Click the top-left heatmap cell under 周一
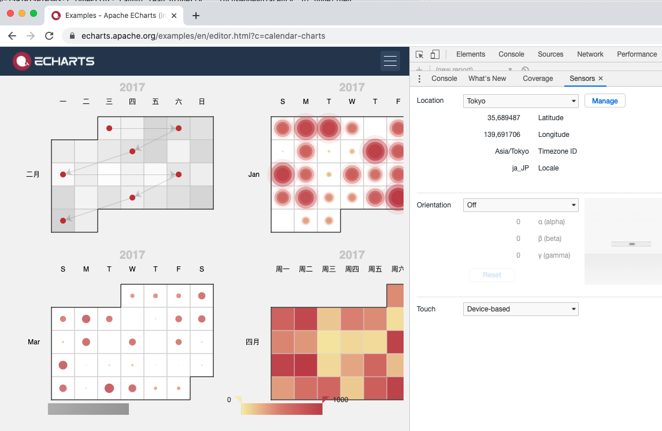The width and height of the screenshot is (662, 431). 283,319
